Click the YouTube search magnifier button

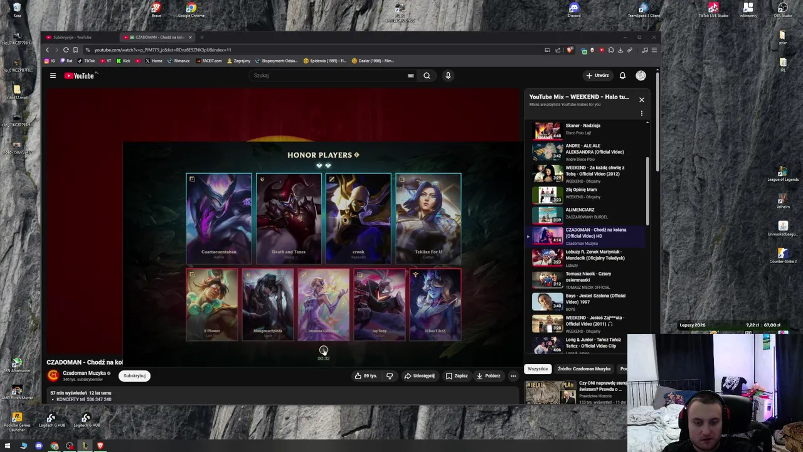pos(427,75)
